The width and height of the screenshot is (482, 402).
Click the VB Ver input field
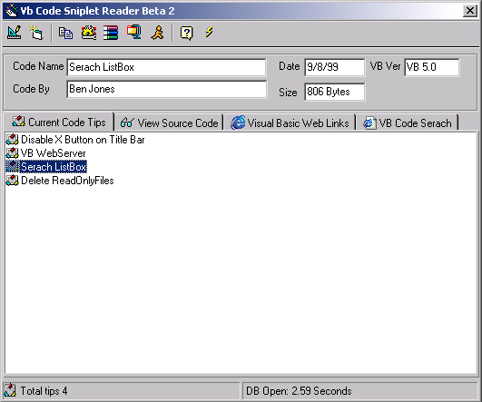(431, 67)
